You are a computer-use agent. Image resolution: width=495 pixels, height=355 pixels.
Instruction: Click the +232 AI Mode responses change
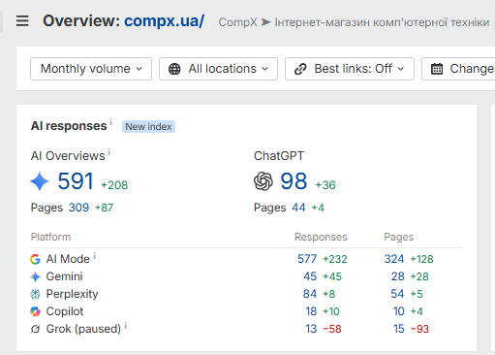335,259
